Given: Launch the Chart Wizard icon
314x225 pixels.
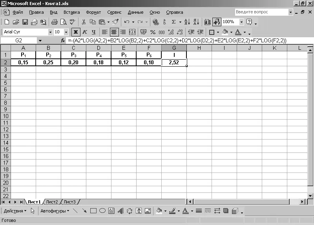Looking at the screenshot, I should [208, 22].
